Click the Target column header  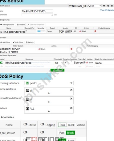(x=52, y=28)
